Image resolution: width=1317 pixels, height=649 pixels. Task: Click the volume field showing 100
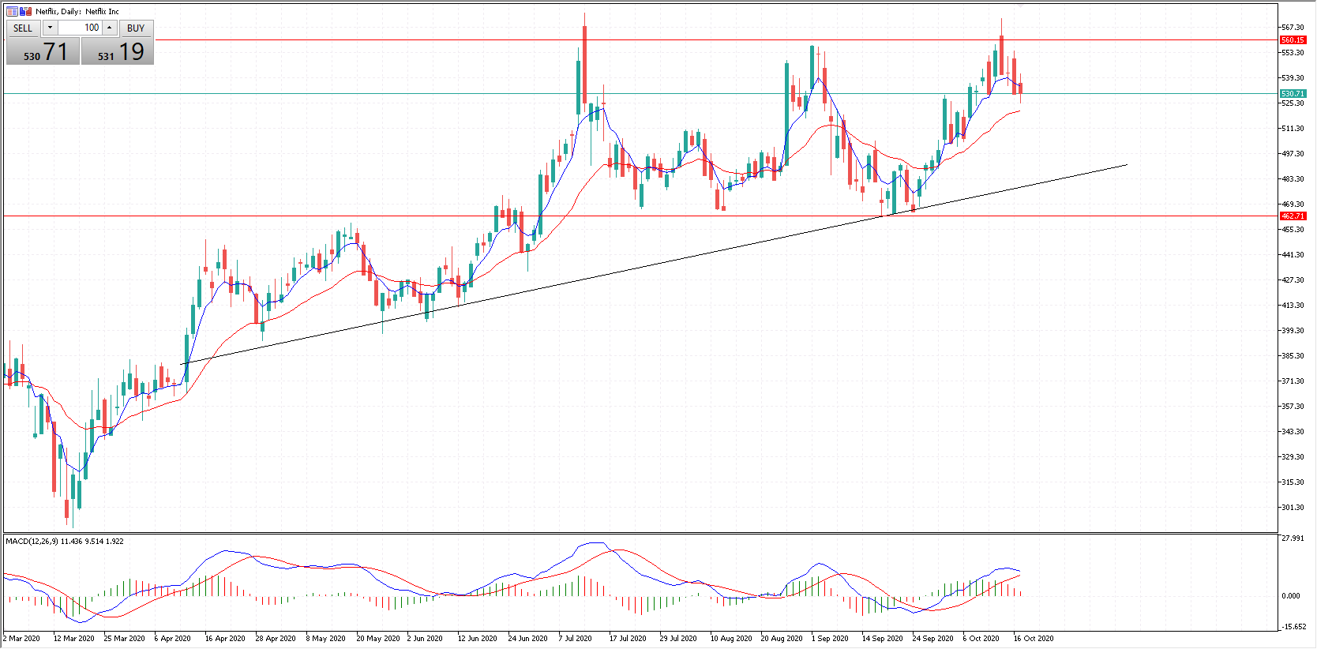(80, 28)
